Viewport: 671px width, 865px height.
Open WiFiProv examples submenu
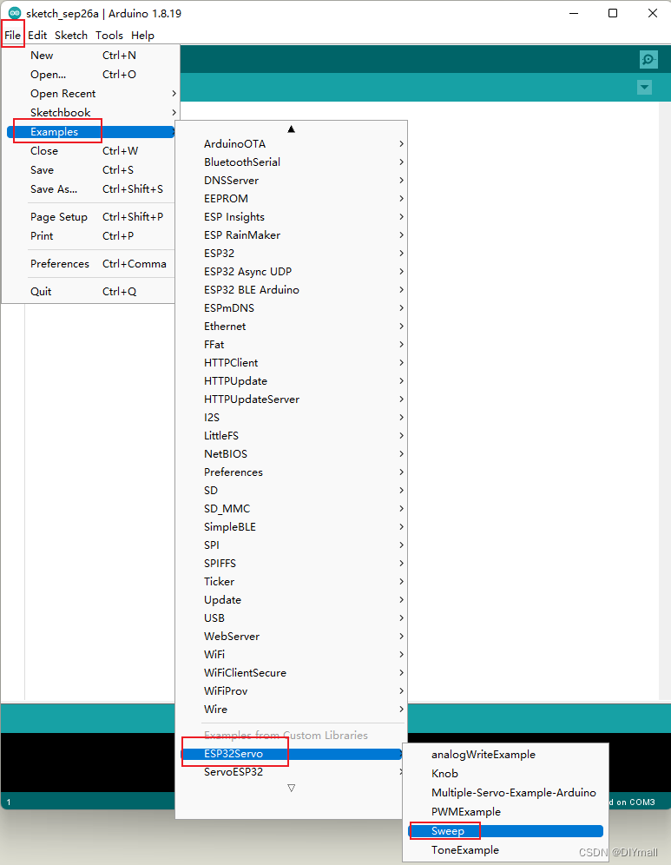click(292, 690)
